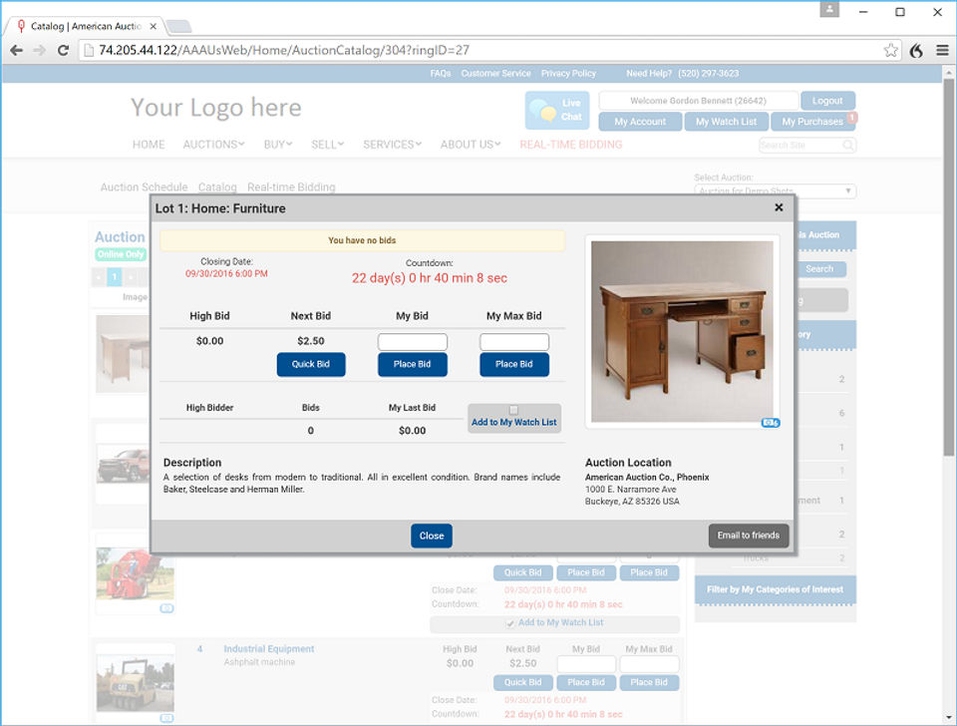Click Place Bid under My Bid

412,364
